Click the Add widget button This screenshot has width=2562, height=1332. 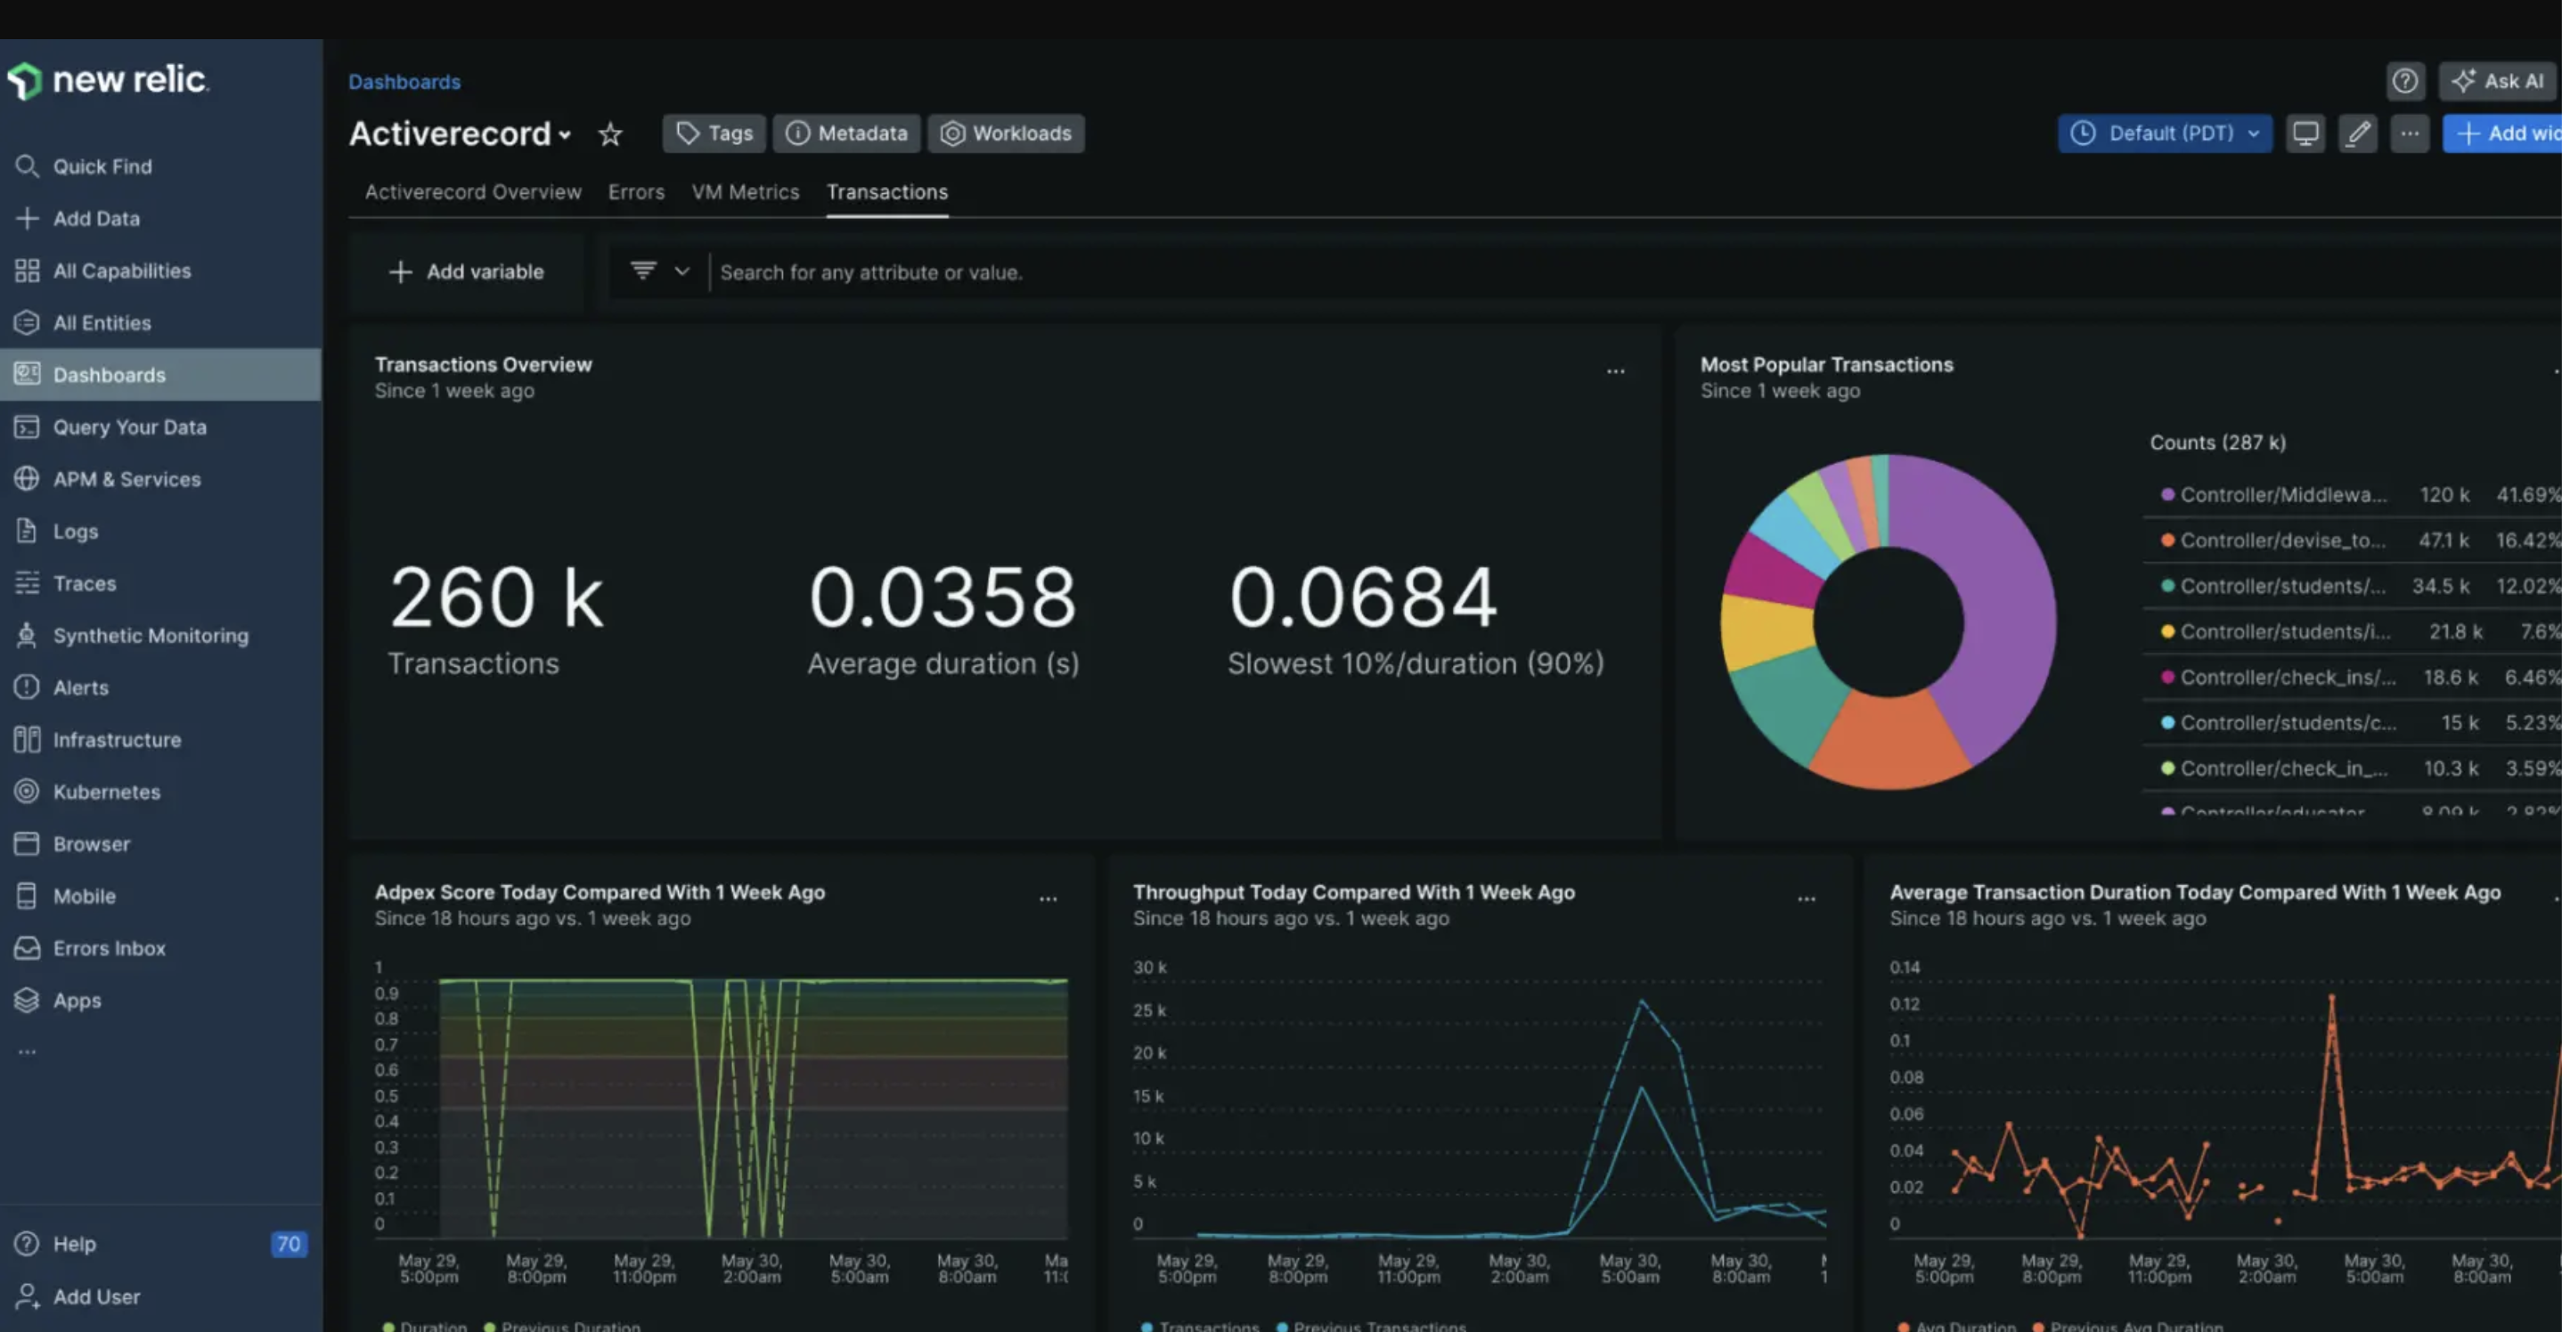pyautogui.click(x=2502, y=134)
